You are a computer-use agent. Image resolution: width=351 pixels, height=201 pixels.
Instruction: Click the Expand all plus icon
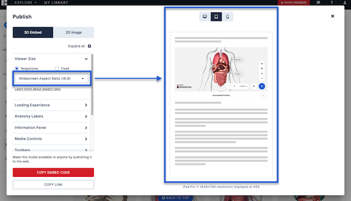coord(89,46)
